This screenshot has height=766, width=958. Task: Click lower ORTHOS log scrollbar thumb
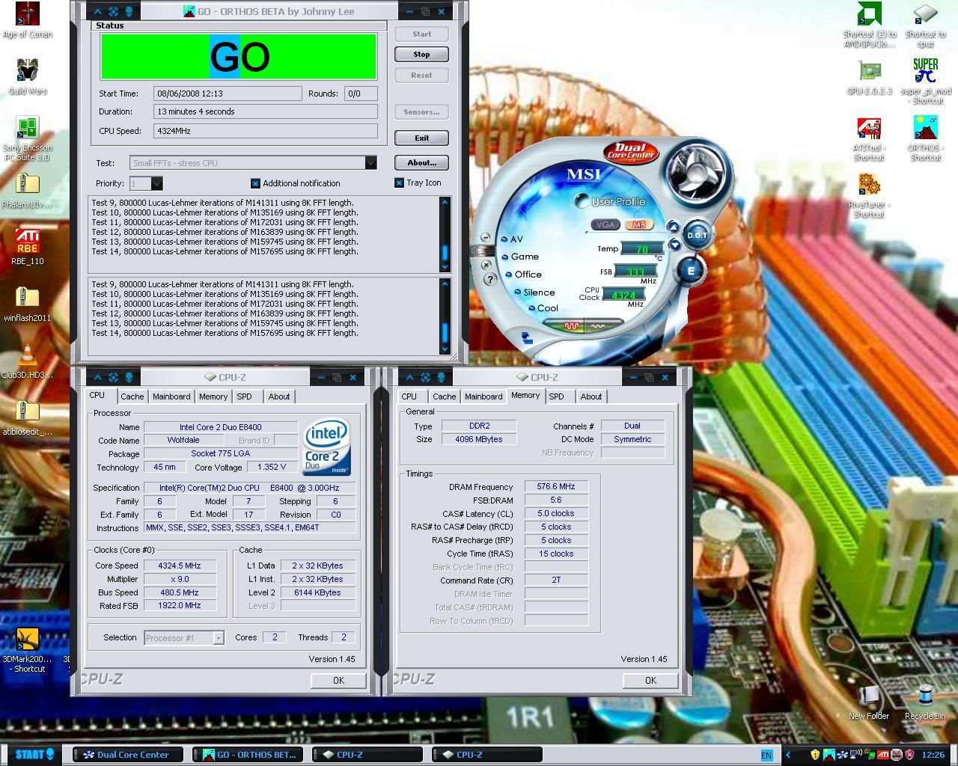tap(445, 333)
